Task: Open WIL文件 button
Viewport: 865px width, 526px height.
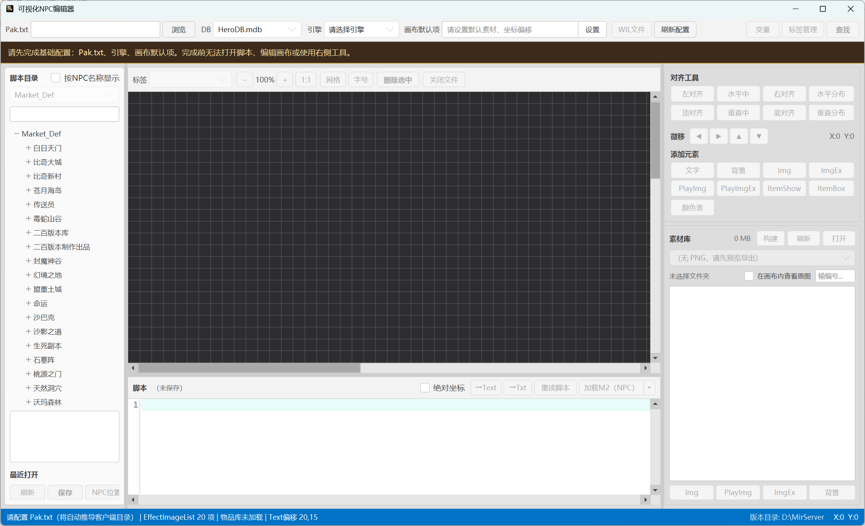Action: (631, 30)
